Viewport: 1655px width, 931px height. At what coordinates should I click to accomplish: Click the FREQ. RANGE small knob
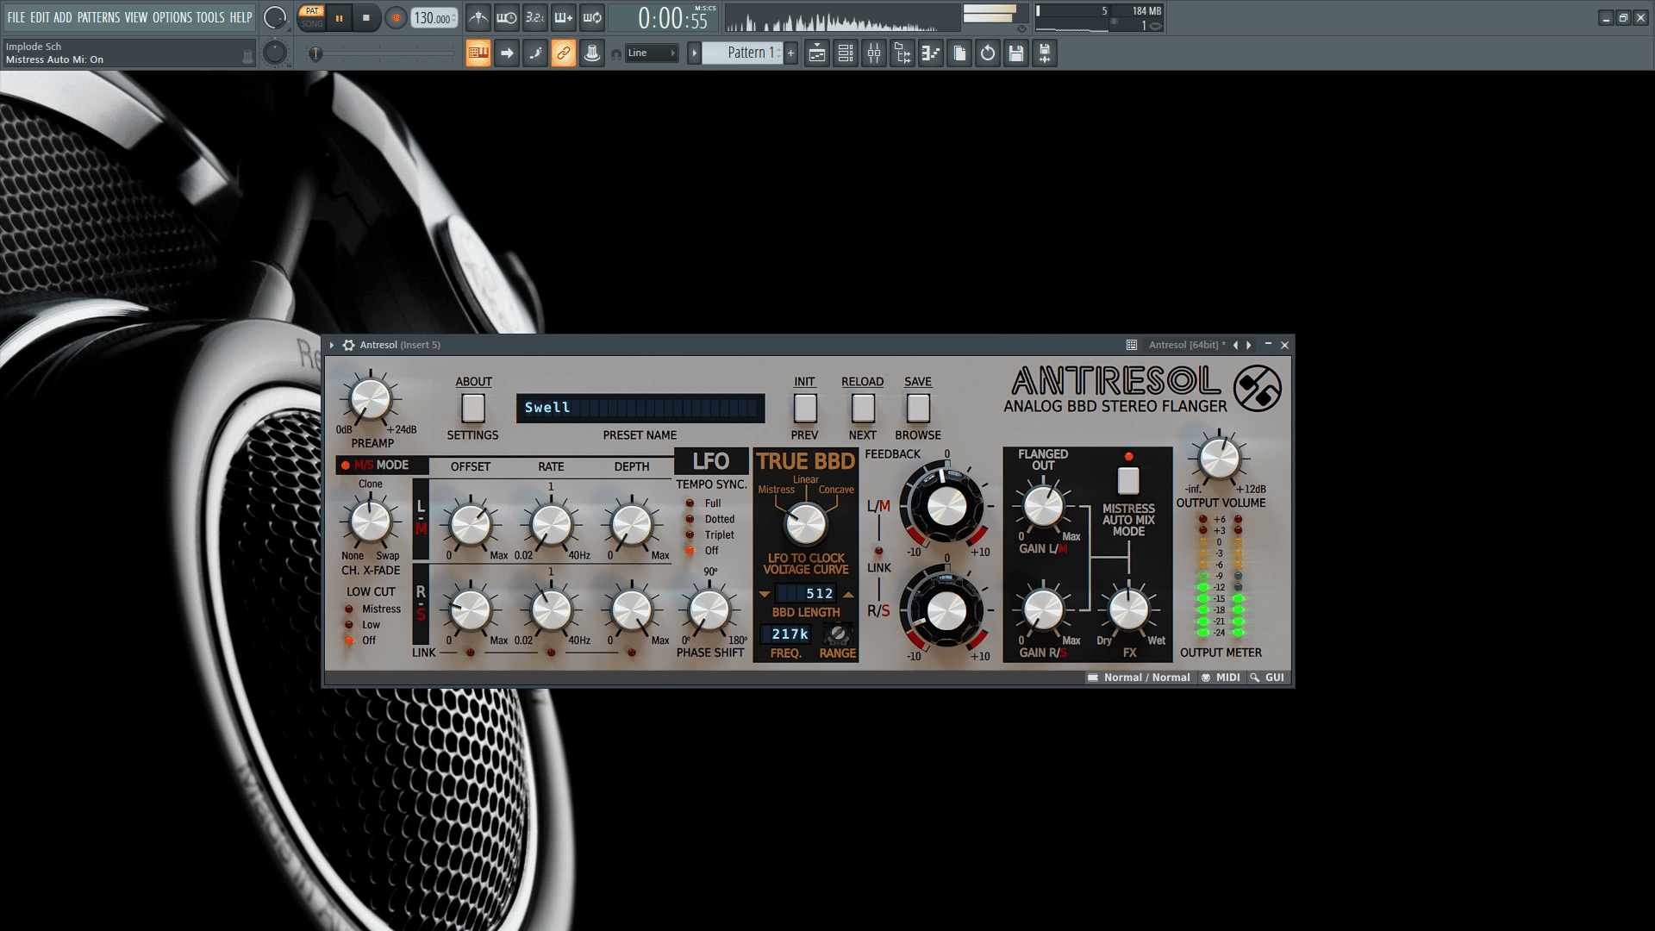[837, 634]
